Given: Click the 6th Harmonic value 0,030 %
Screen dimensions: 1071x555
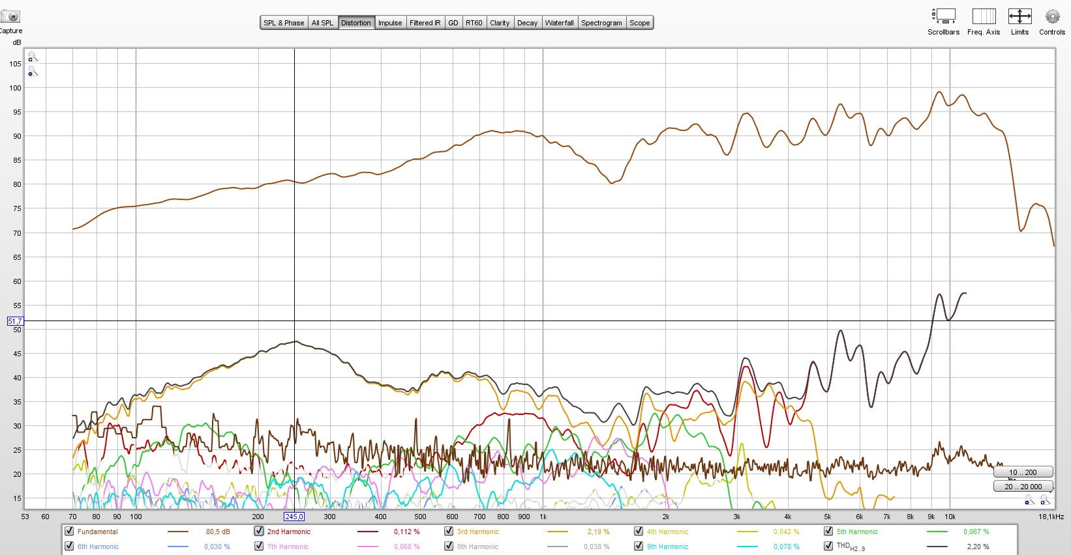Looking at the screenshot, I should pyautogui.click(x=217, y=547).
